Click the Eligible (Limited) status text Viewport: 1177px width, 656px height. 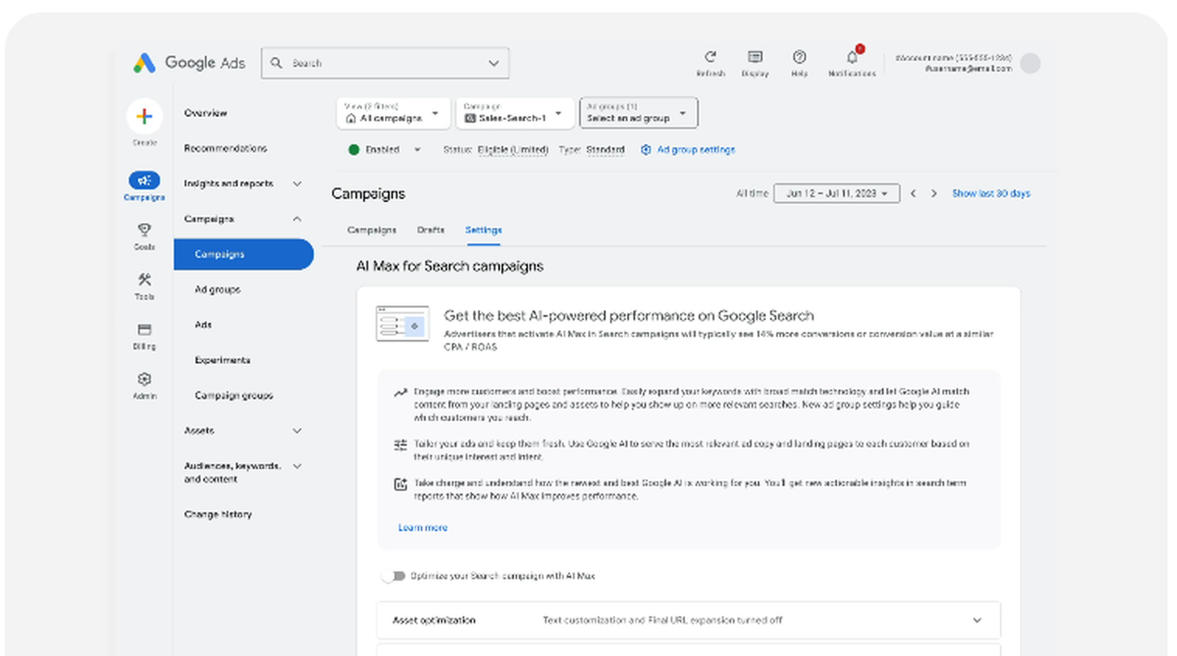click(x=512, y=150)
